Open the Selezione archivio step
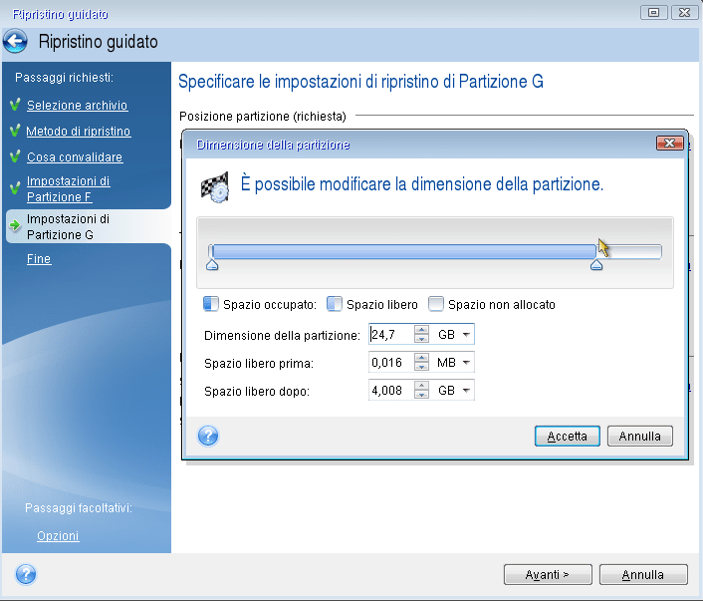Image resolution: width=703 pixels, height=601 pixels. click(x=77, y=106)
